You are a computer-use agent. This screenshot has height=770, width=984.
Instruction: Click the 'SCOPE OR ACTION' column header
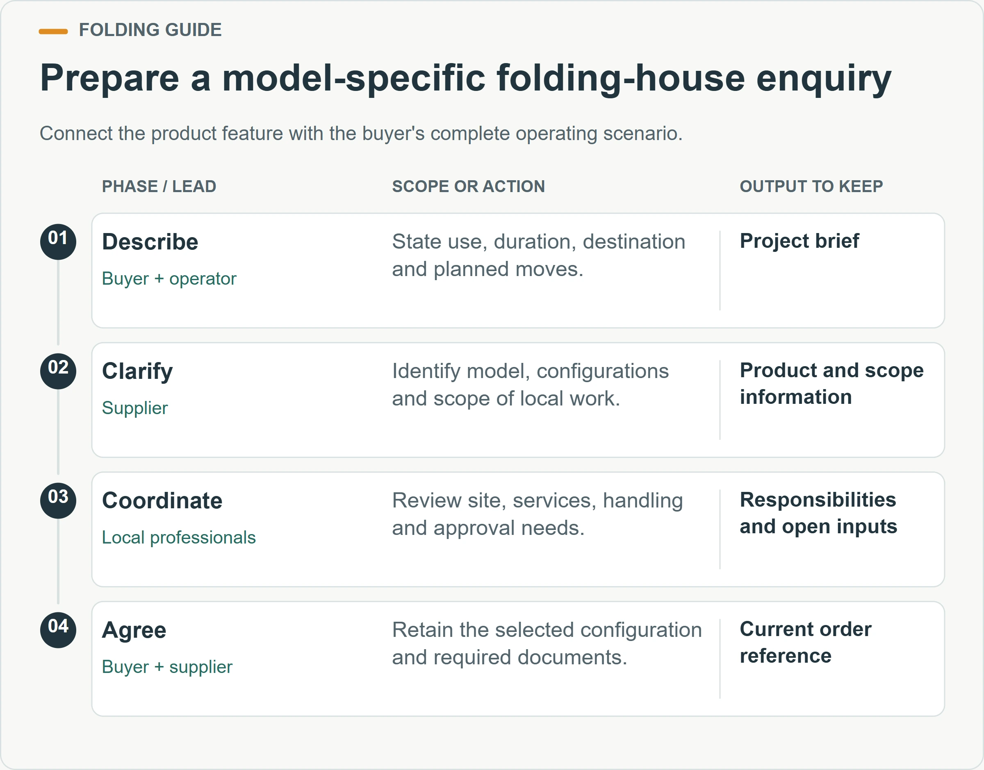(468, 186)
